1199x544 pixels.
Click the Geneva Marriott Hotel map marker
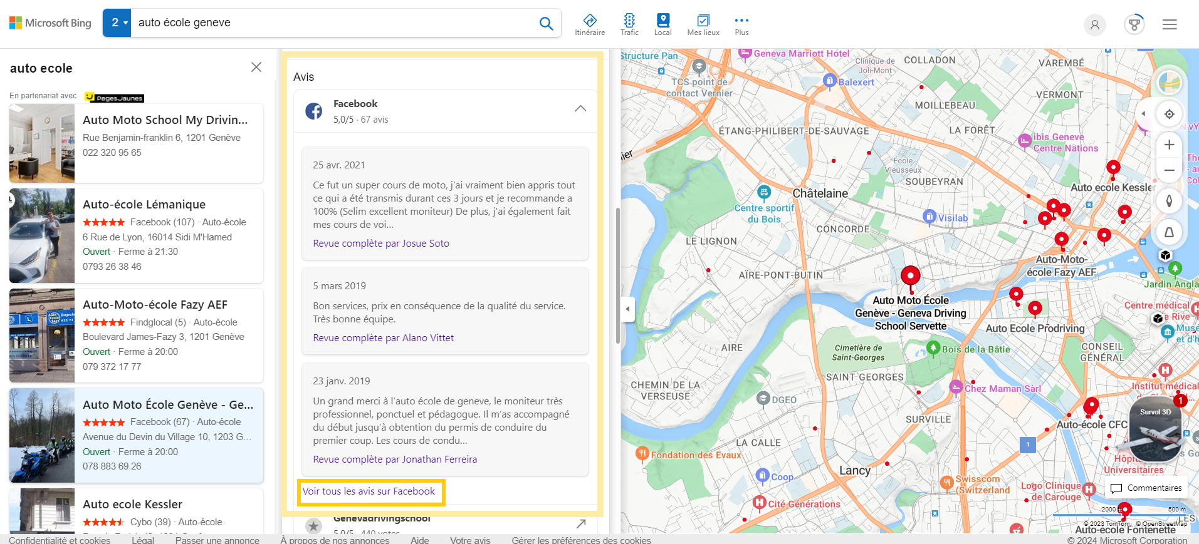click(x=745, y=54)
